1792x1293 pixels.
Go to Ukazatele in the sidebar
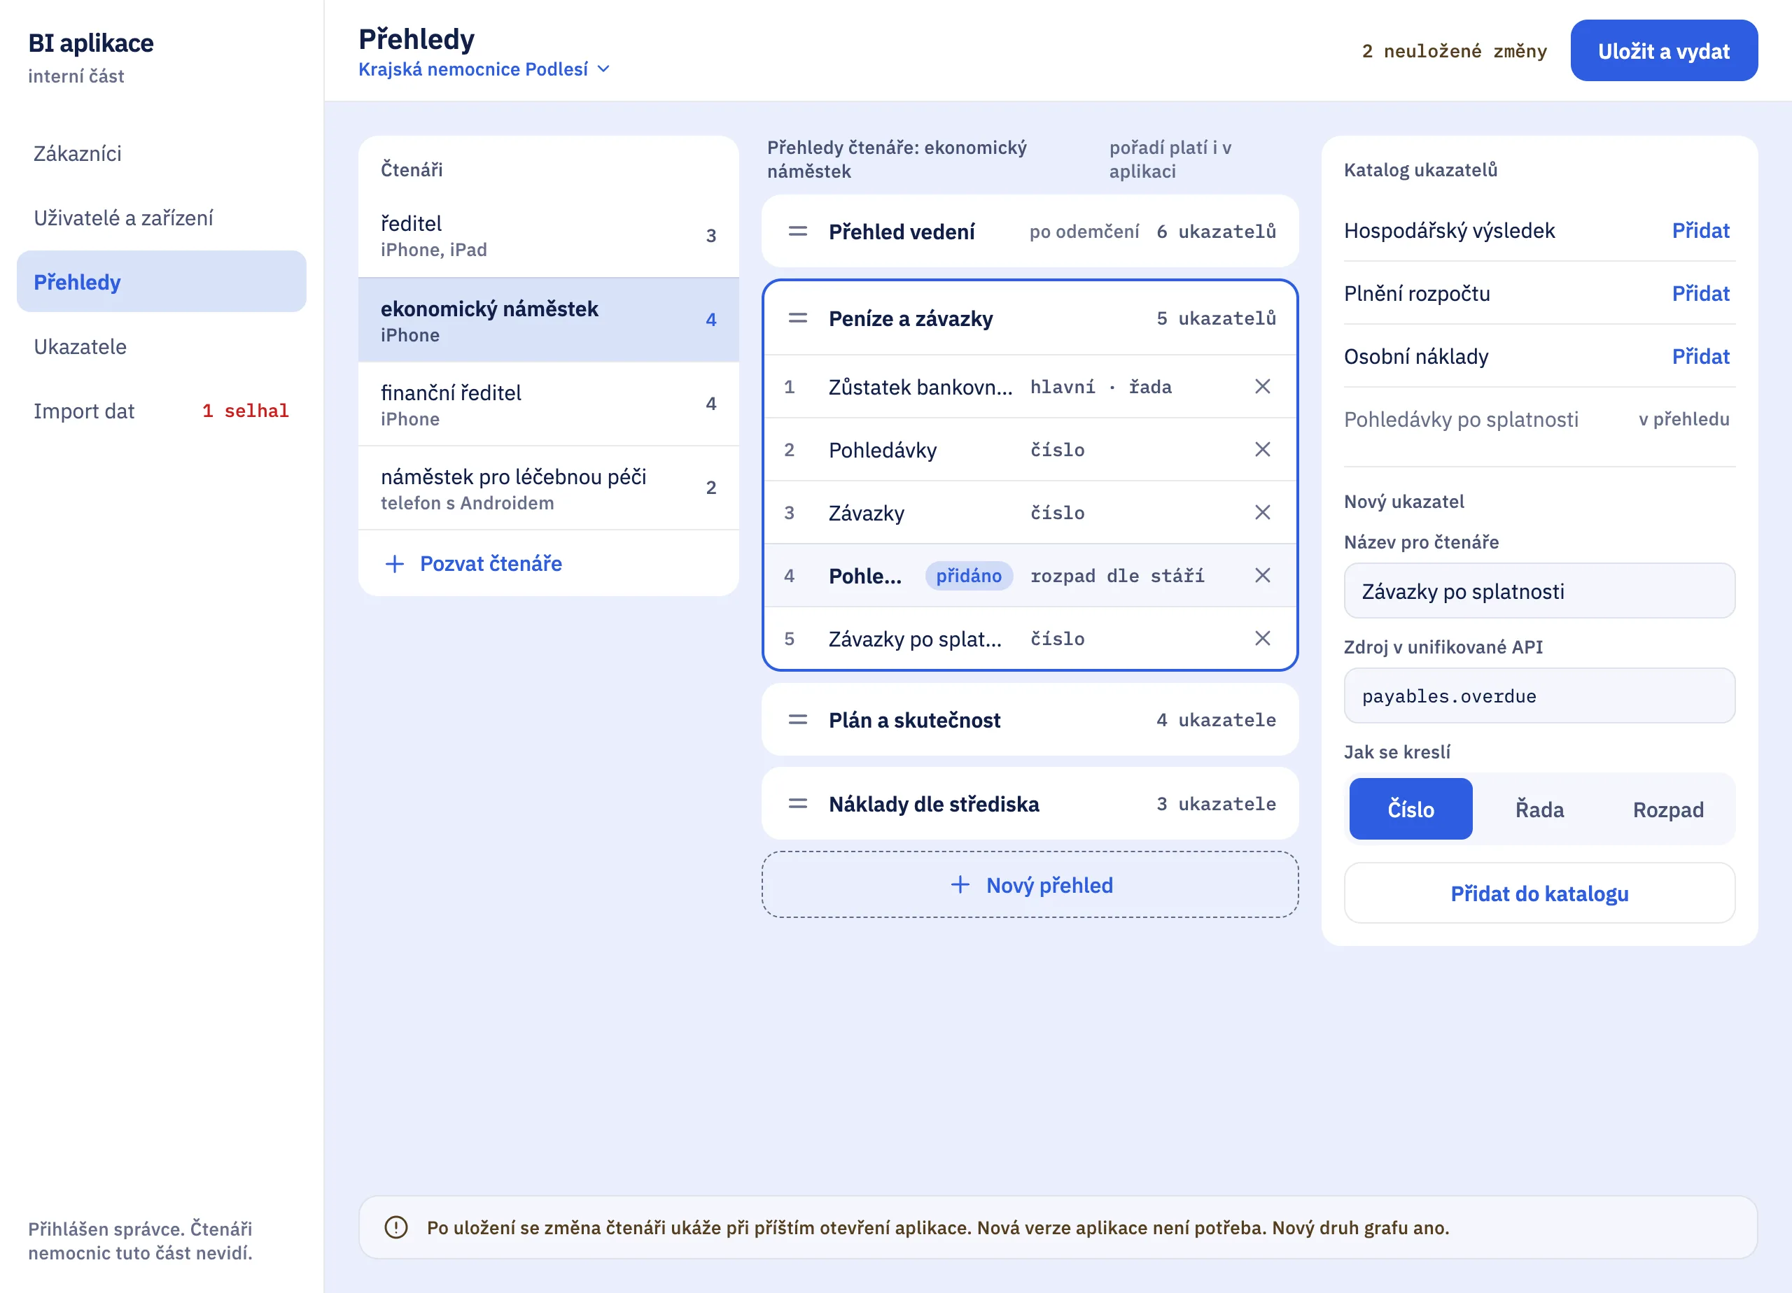[x=161, y=347]
